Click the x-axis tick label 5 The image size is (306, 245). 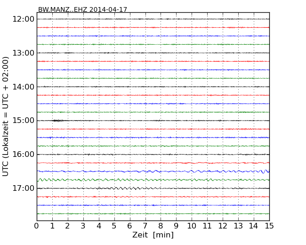pyautogui.click(x=114, y=226)
